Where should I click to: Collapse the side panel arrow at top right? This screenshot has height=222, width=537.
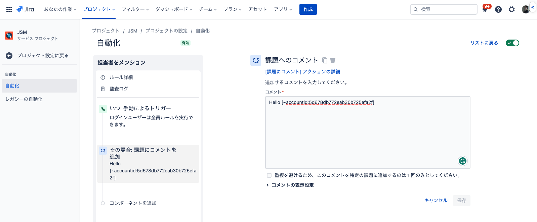click(x=533, y=7)
